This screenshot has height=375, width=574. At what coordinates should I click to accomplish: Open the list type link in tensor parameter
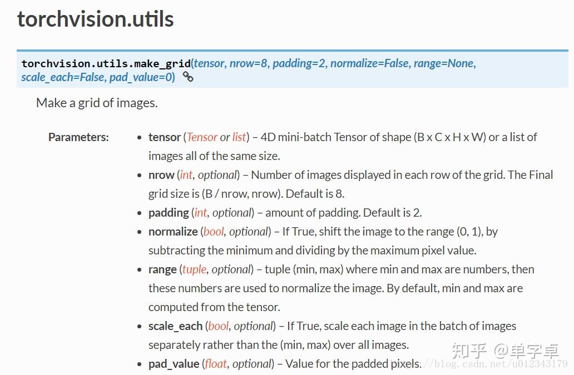[x=239, y=137]
